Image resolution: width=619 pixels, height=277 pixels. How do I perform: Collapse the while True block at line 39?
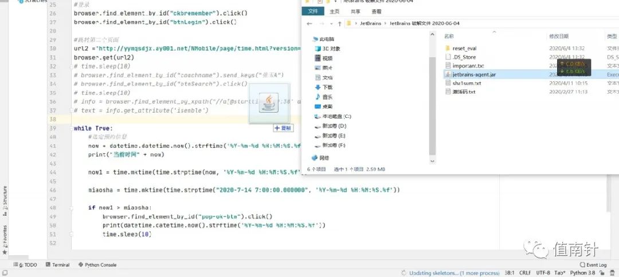[72, 128]
